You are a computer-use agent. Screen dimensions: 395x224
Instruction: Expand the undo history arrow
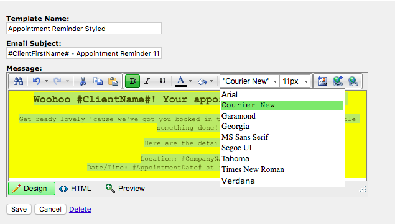pos(47,81)
